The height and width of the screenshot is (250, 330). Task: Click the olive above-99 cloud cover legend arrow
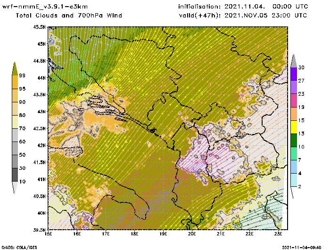[x=15, y=69]
